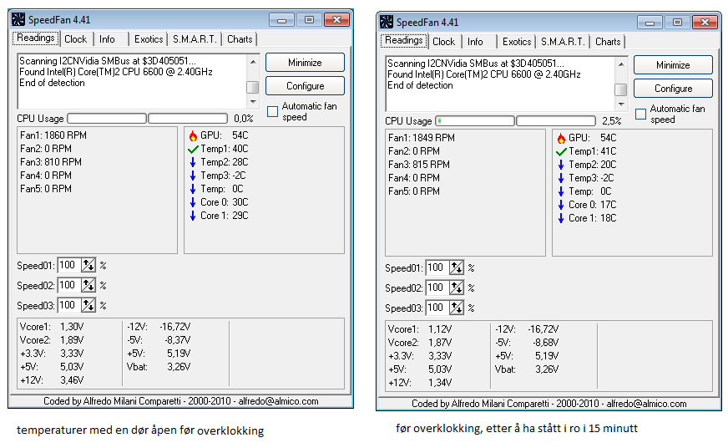Viewport: 728px width, 448px height.
Task: Click the Configure button in right window
Action: [673, 89]
